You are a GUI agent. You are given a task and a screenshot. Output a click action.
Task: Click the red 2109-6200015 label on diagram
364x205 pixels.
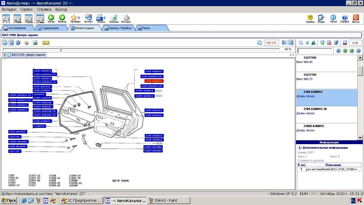coord(154,81)
